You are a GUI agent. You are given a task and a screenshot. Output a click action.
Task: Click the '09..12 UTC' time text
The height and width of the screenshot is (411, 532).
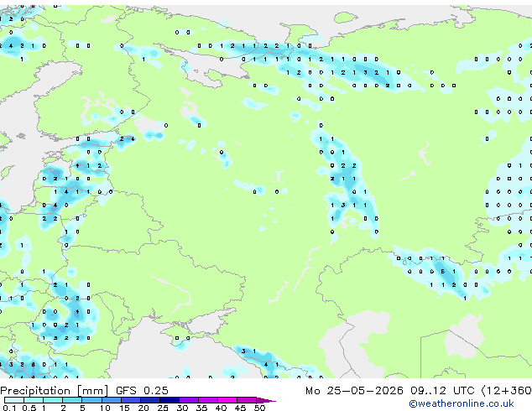click(441, 391)
